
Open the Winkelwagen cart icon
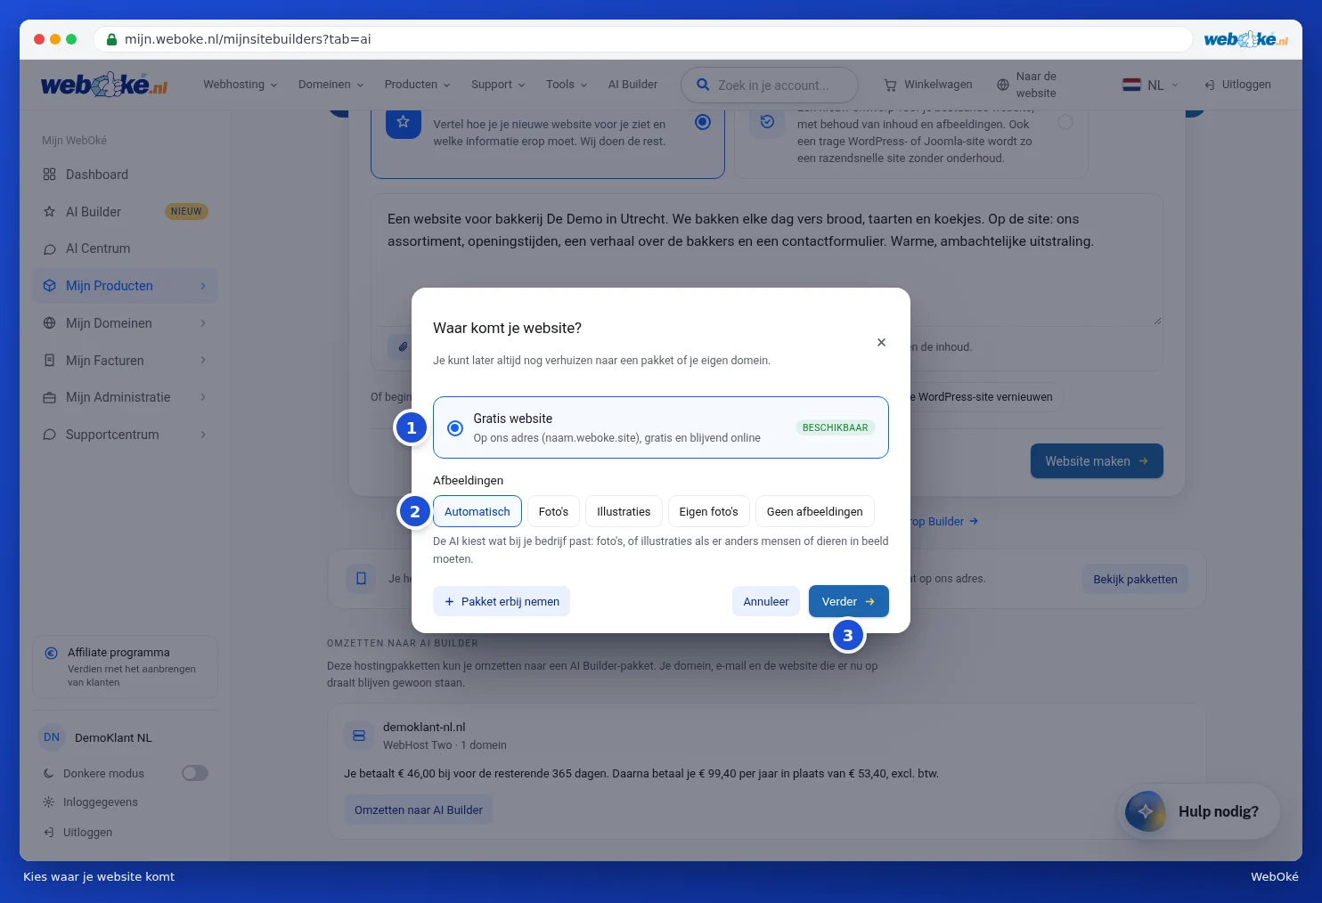coord(890,85)
